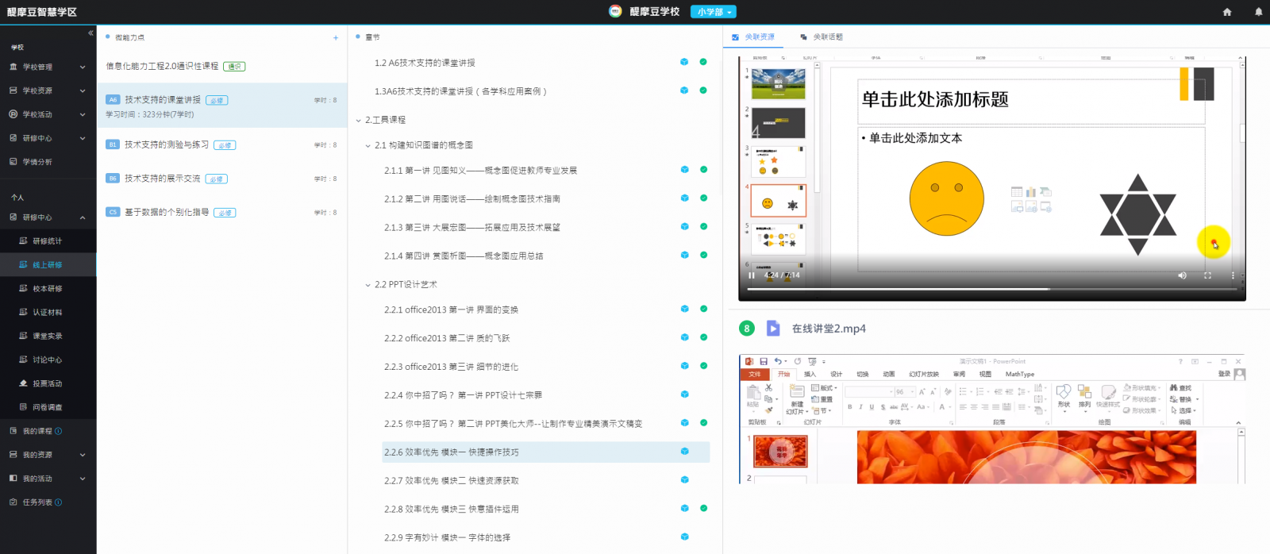The image size is (1270, 554).
Task: Open the 小学部 dropdown
Action: (x=713, y=12)
